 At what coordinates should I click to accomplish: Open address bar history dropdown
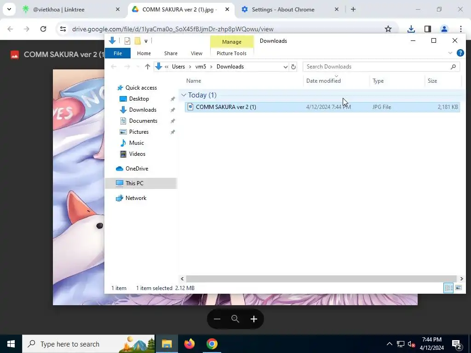[x=285, y=67]
